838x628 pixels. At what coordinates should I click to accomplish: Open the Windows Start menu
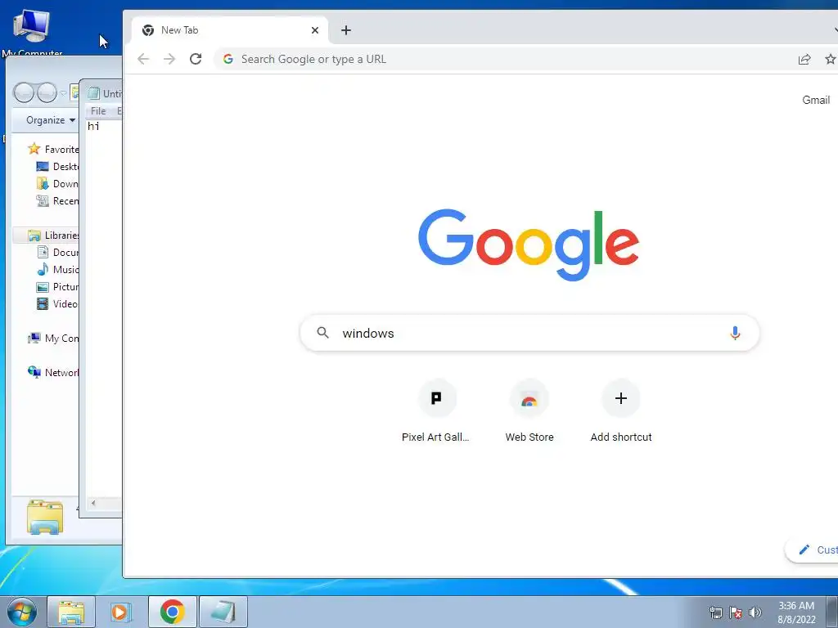click(22, 612)
